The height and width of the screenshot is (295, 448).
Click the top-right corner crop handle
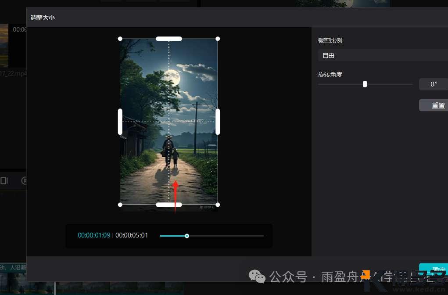218,39
